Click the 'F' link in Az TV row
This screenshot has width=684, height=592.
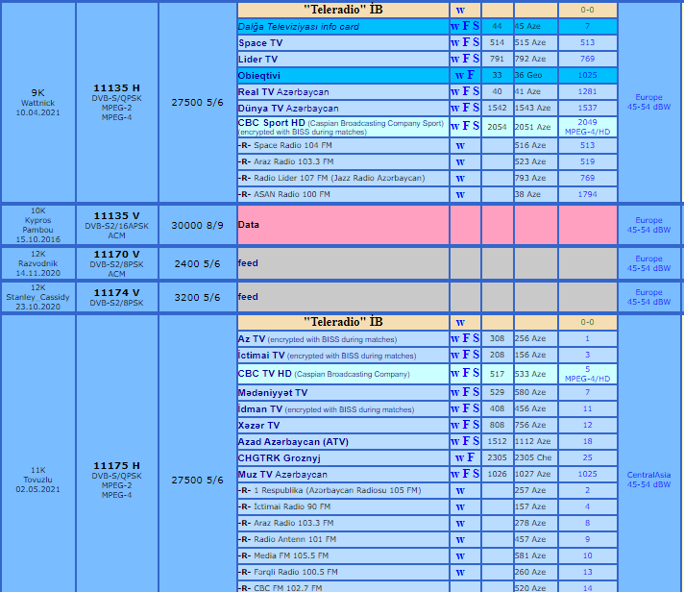click(466, 338)
